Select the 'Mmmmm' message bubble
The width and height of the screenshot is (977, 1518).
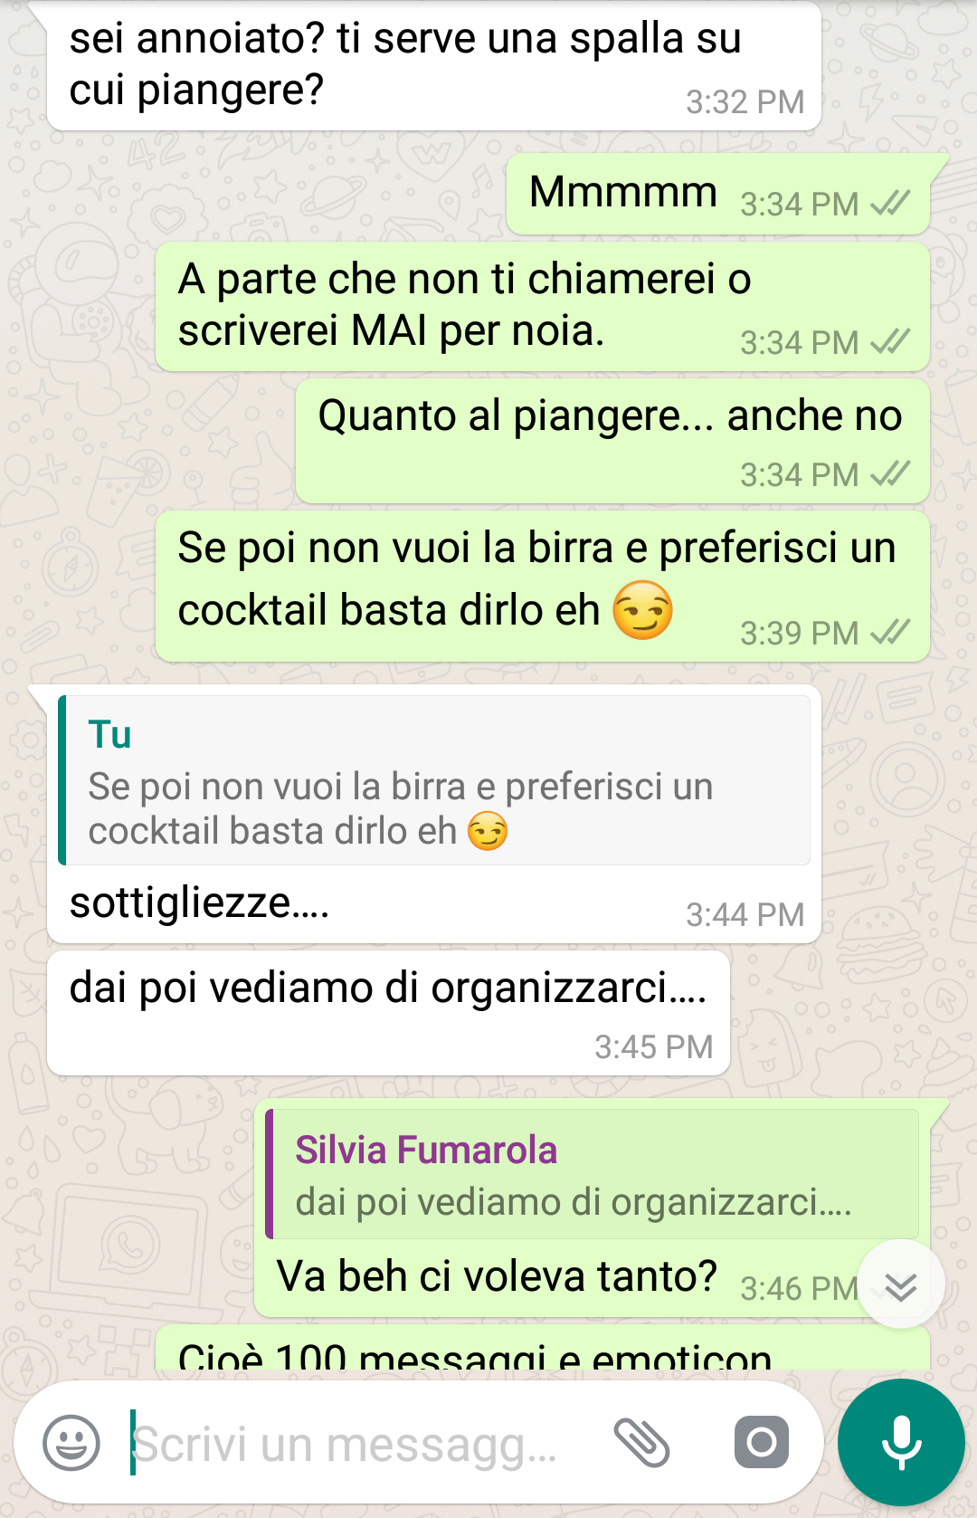719,194
